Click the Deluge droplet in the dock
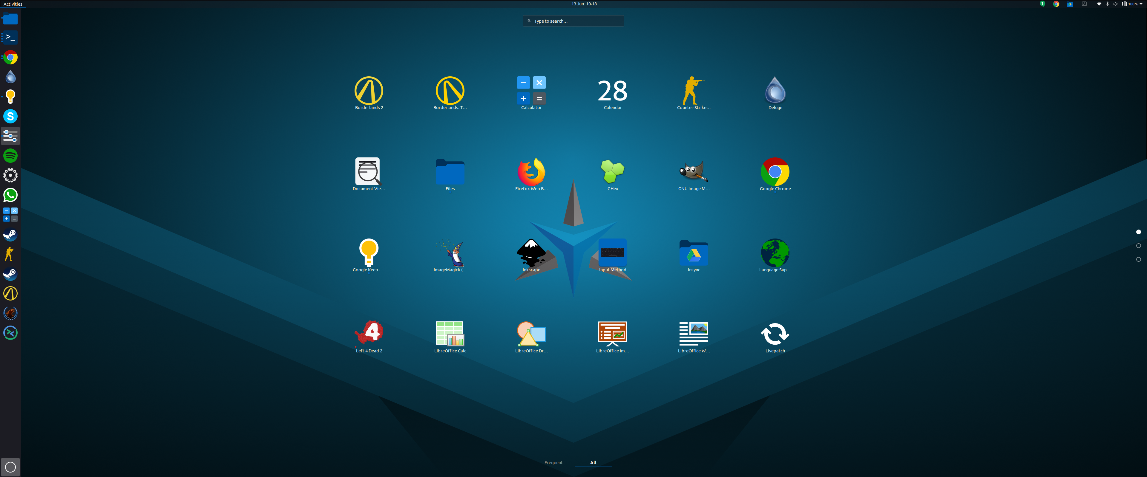 pos(10,77)
